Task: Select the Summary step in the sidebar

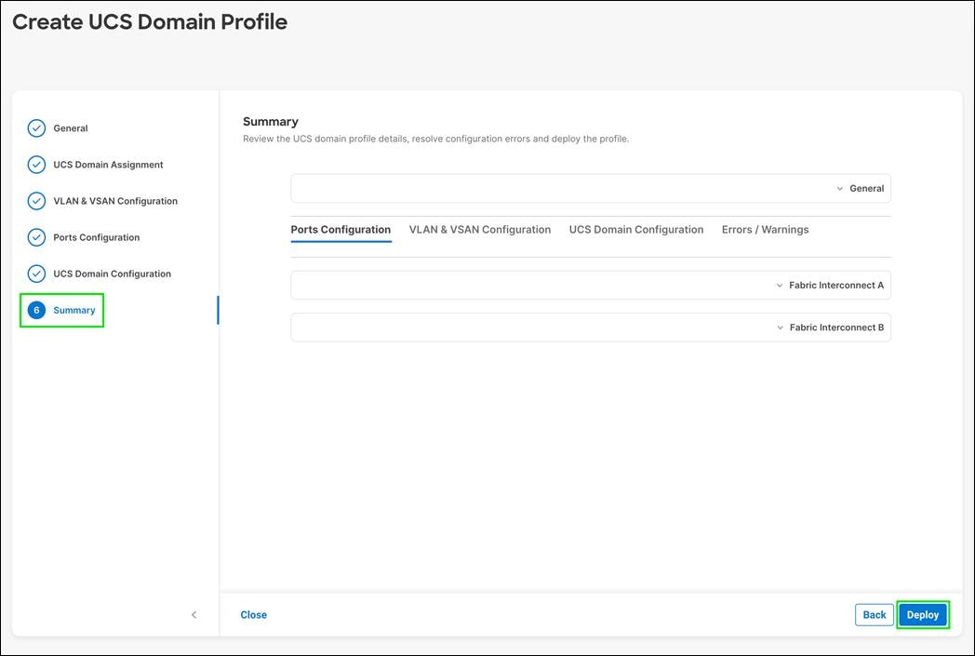Action: click(x=73, y=309)
